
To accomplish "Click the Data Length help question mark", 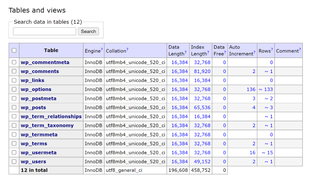I will pos(186,52).
